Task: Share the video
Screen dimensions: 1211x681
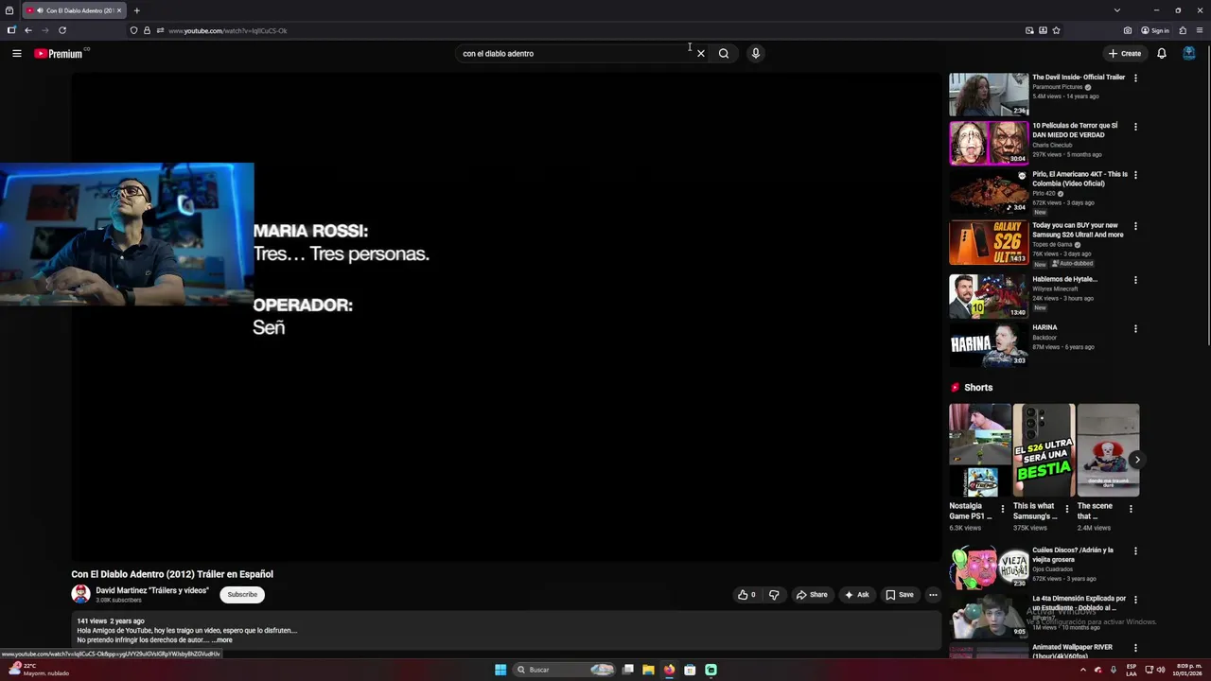Action: [x=812, y=595]
